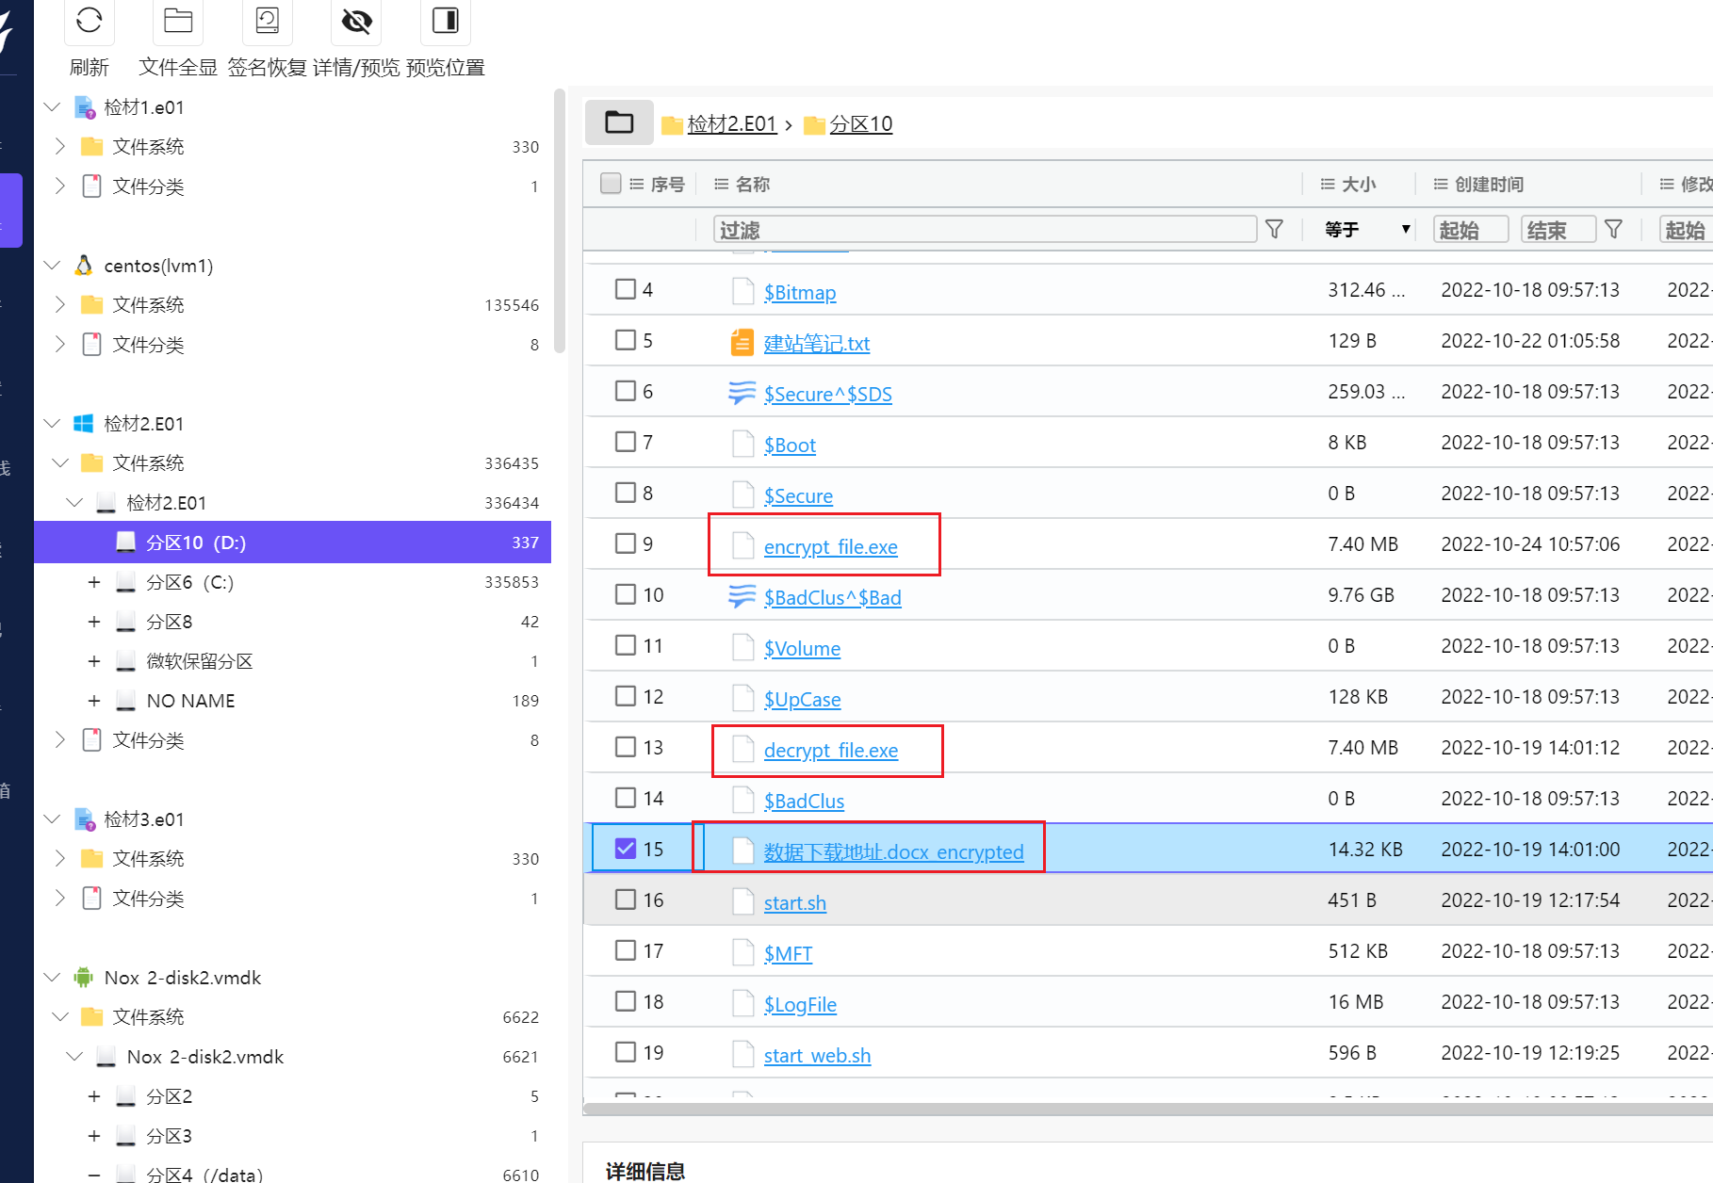
Task: Open the 签名恢复 signature recovery tool
Action: coord(268,20)
